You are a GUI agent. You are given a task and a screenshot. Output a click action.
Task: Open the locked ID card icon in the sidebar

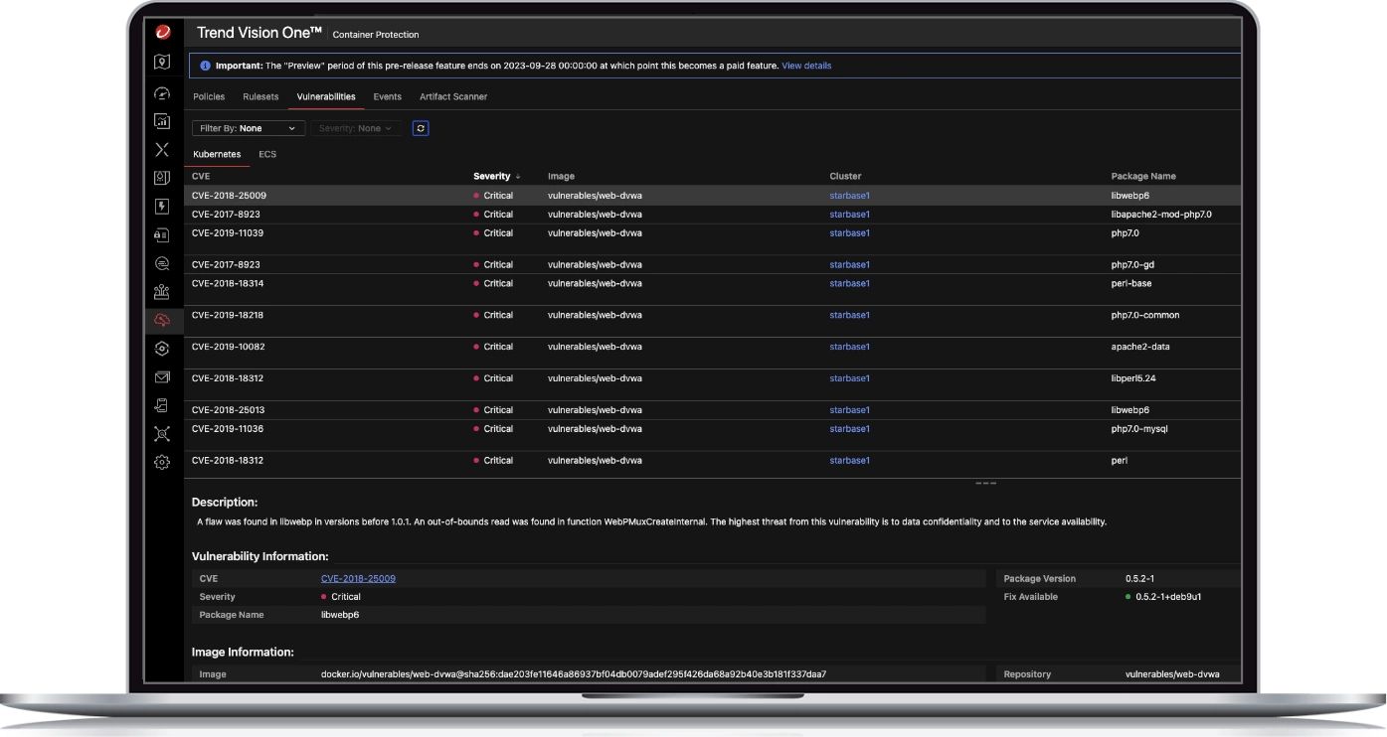point(162,235)
